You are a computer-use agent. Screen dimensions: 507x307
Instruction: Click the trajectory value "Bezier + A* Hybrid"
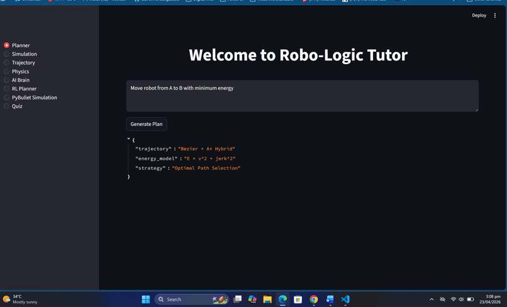click(x=206, y=149)
